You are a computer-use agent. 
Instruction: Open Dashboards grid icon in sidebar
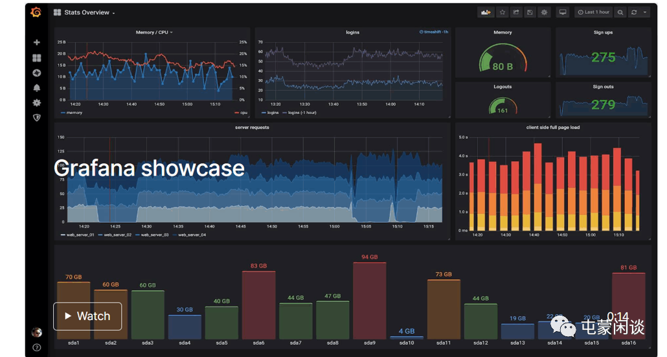37,58
